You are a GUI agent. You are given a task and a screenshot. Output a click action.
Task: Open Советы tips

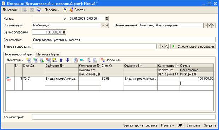(x=77, y=10)
